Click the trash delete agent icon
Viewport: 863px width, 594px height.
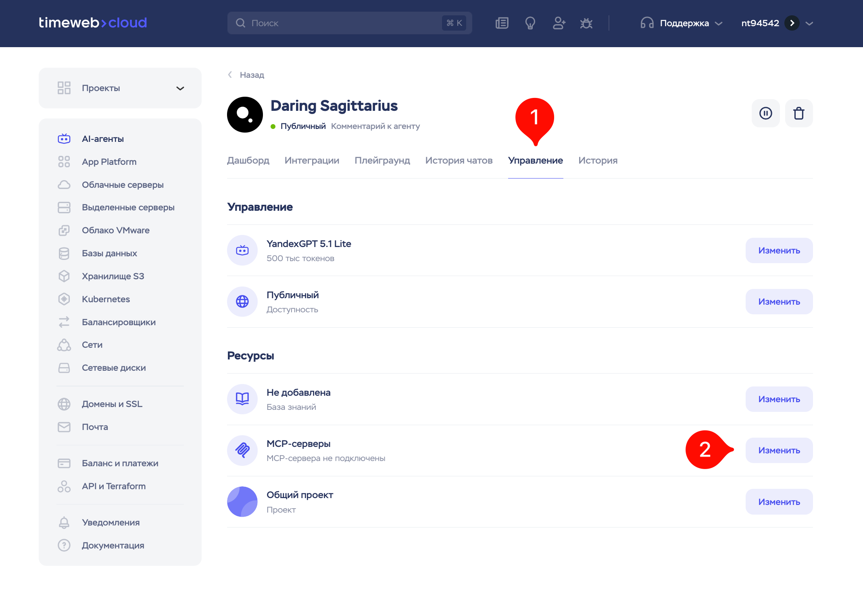click(798, 113)
